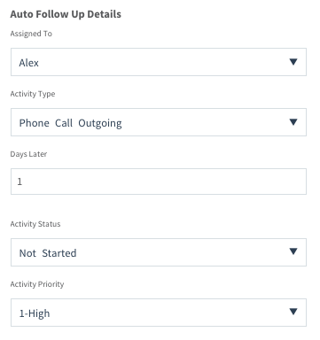Click the 'Activity Type' label

coord(33,94)
